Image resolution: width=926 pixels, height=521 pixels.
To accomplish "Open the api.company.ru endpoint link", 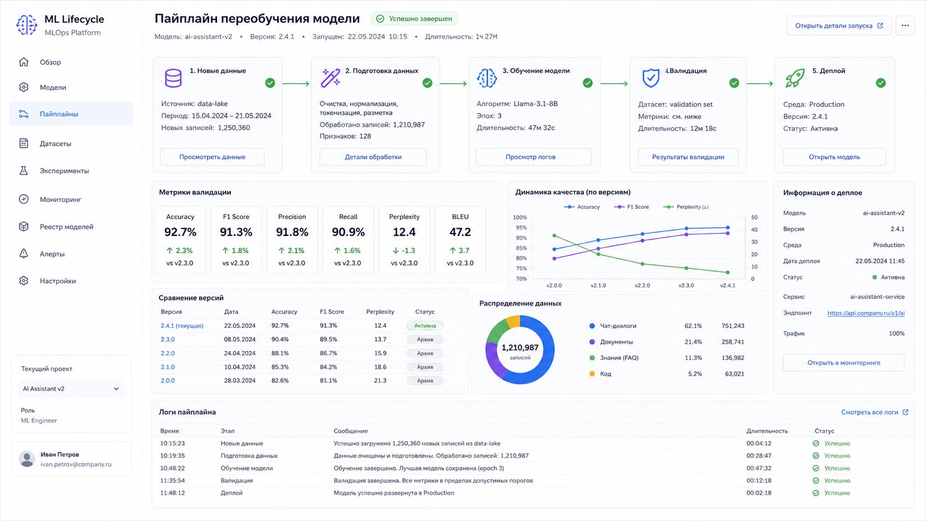I will [866, 313].
